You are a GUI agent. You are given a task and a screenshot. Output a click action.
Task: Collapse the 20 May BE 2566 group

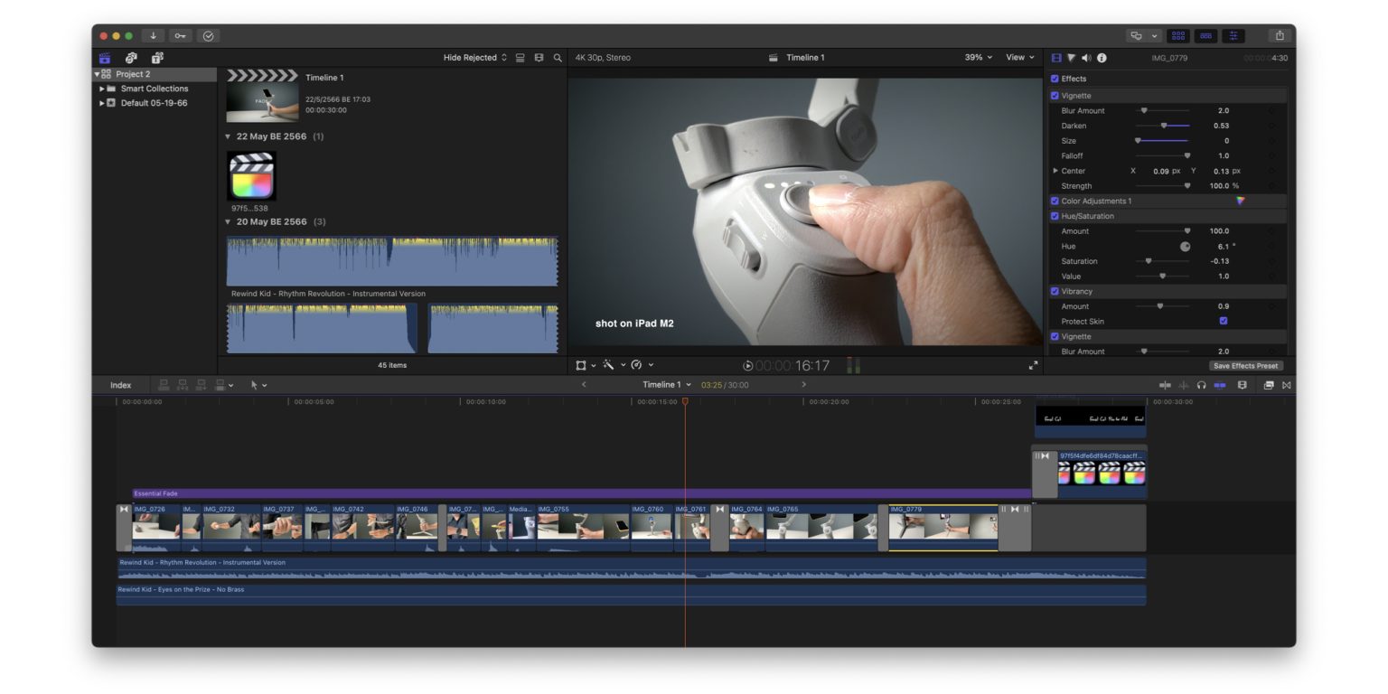click(x=228, y=220)
